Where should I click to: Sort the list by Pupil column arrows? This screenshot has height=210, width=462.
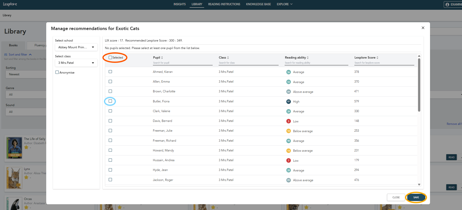click(162, 58)
